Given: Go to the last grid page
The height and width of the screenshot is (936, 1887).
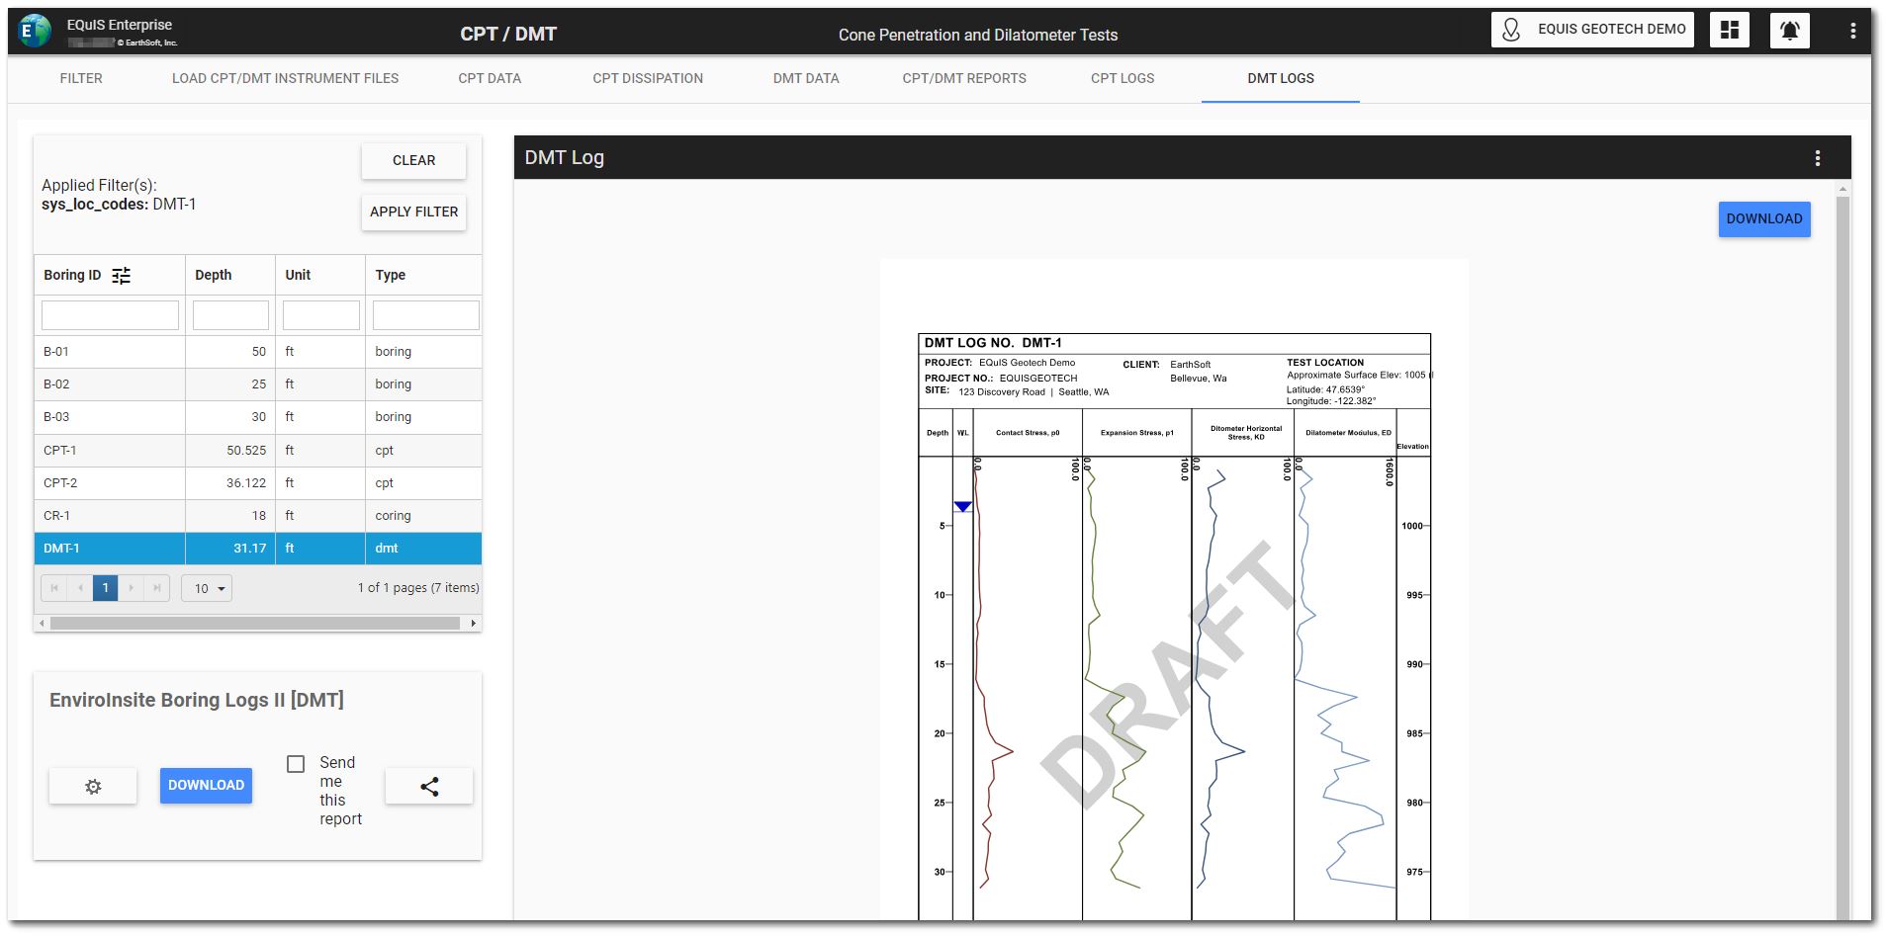Looking at the screenshot, I should click(156, 588).
